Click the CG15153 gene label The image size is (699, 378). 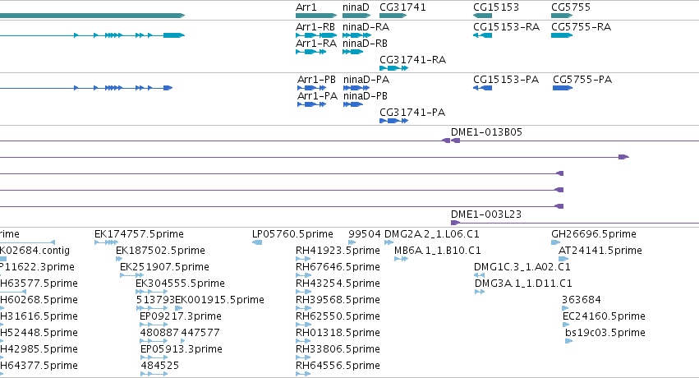tap(496, 7)
